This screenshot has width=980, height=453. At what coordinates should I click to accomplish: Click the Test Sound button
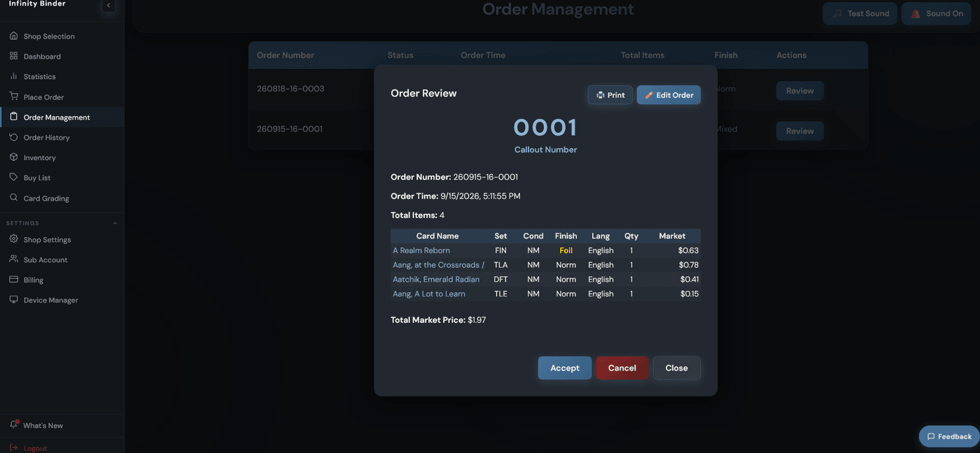click(860, 13)
